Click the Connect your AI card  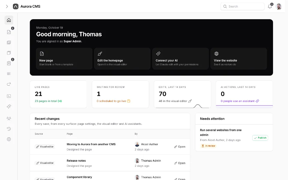click(181, 58)
